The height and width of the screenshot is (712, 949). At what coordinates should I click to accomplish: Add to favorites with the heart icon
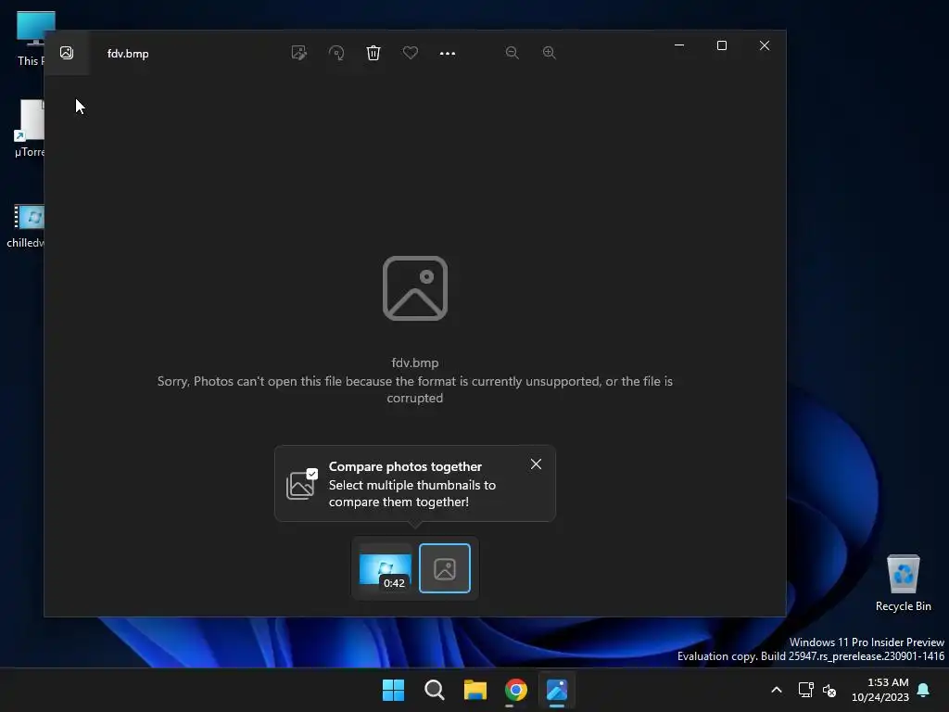pyautogui.click(x=411, y=53)
